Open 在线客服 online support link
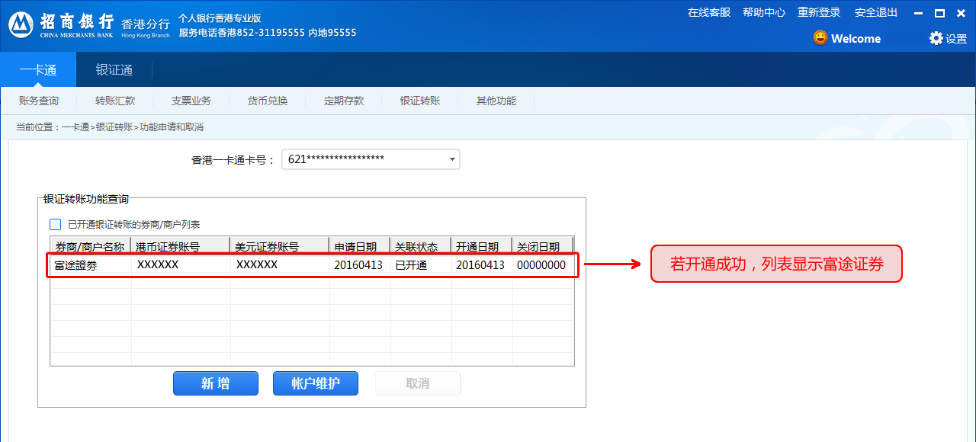The image size is (976, 442). 709,12
